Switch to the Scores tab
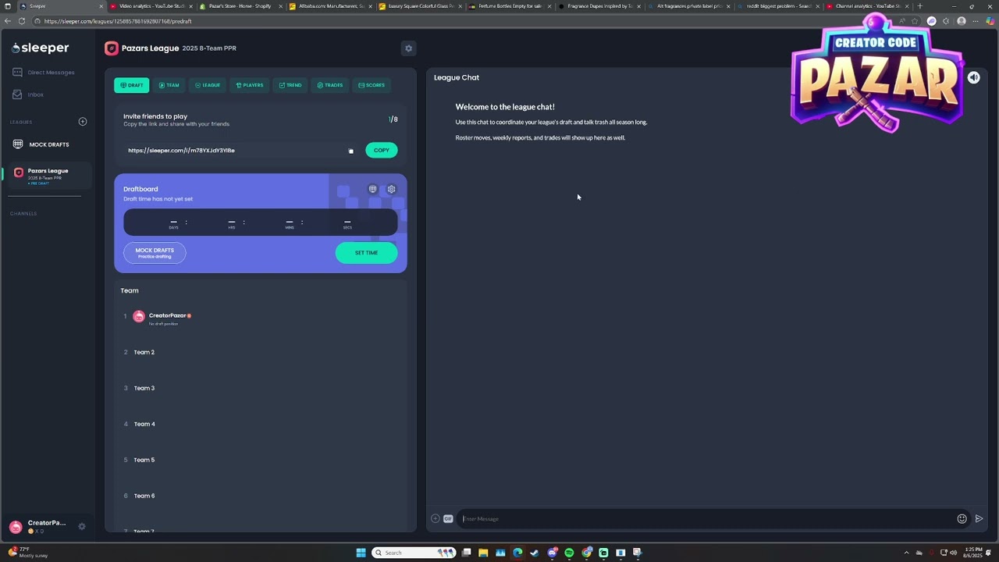The height and width of the screenshot is (562, 999). pos(372,85)
